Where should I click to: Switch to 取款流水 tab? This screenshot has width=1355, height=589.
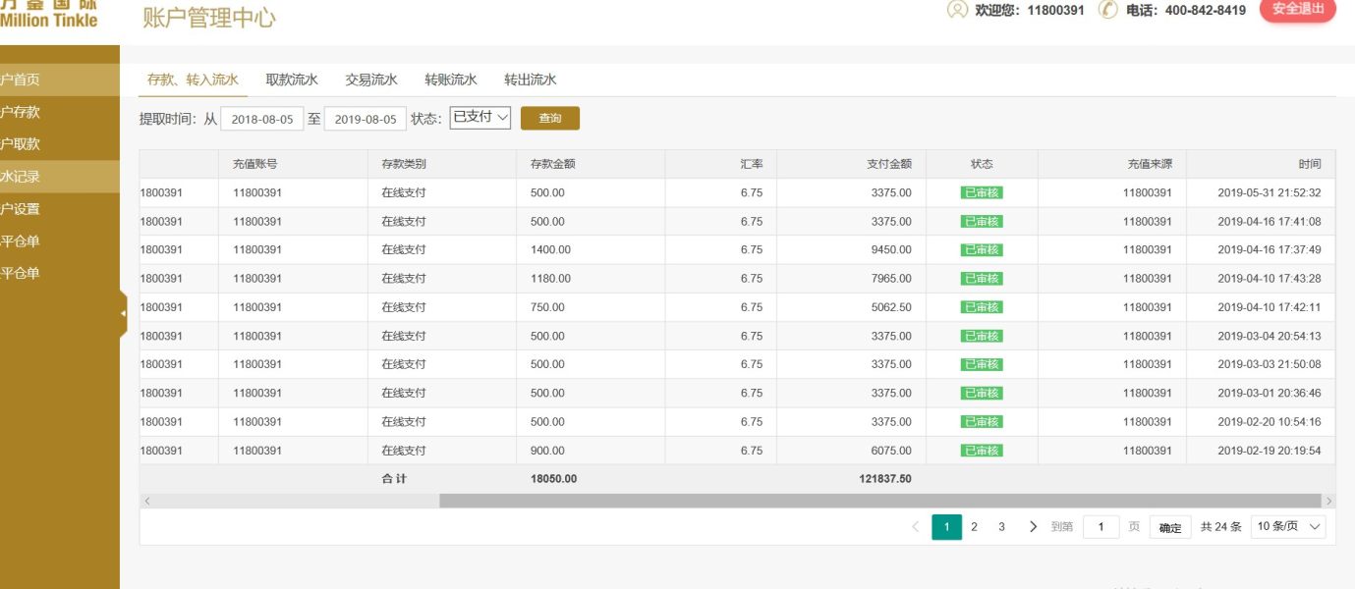[x=292, y=80]
